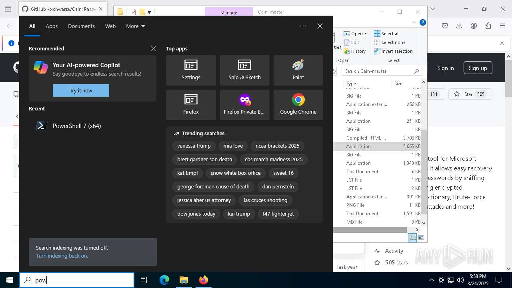512x288 pixels.
Task: Search trending 'snow white box office'
Action: tap(236, 173)
